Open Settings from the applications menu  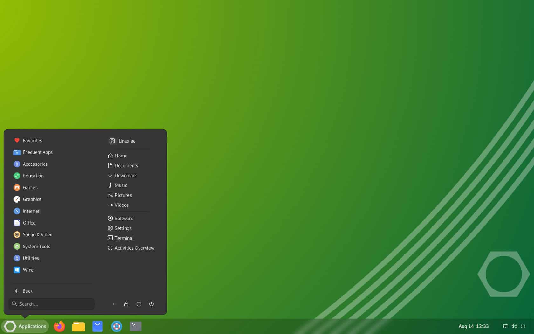coord(123,228)
